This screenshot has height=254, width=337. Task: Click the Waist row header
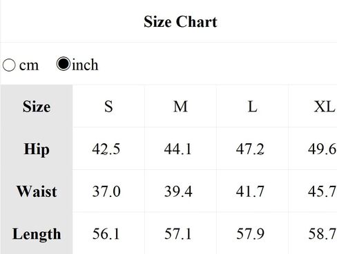37,191
